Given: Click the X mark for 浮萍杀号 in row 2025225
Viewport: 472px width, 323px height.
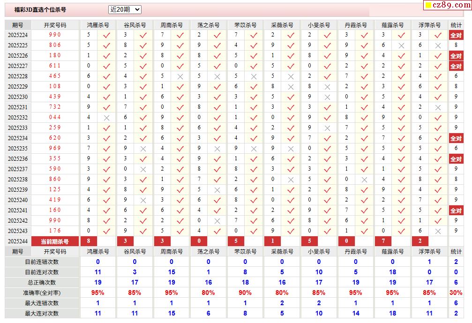Looking at the screenshot, I should point(438,46).
